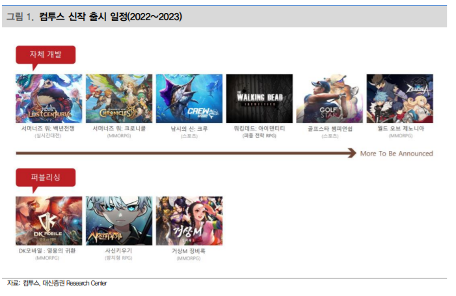Click the figure title 컴투스 신작 출시 일정
The image size is (456, 296).
click(110, 16)
